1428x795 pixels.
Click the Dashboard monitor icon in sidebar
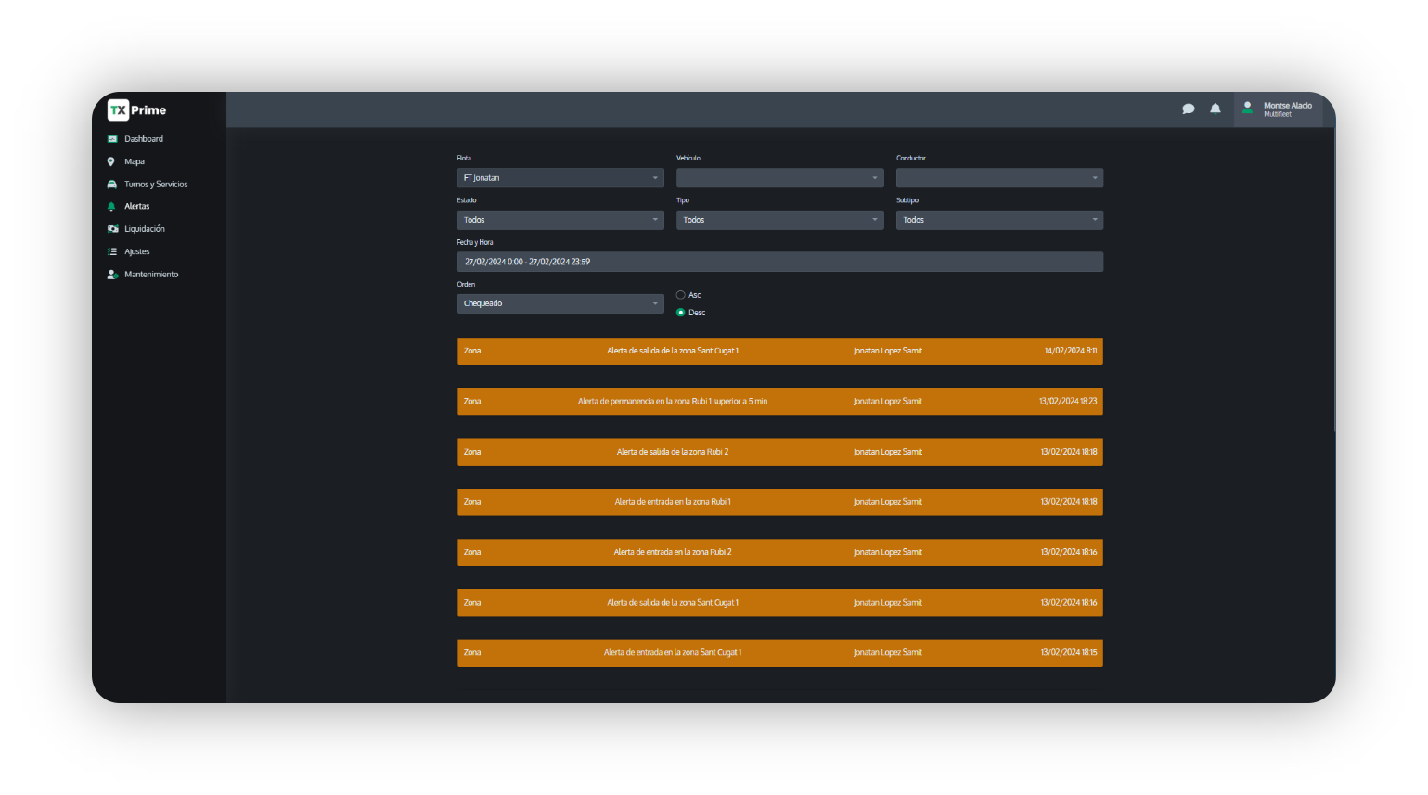point(112,139)
